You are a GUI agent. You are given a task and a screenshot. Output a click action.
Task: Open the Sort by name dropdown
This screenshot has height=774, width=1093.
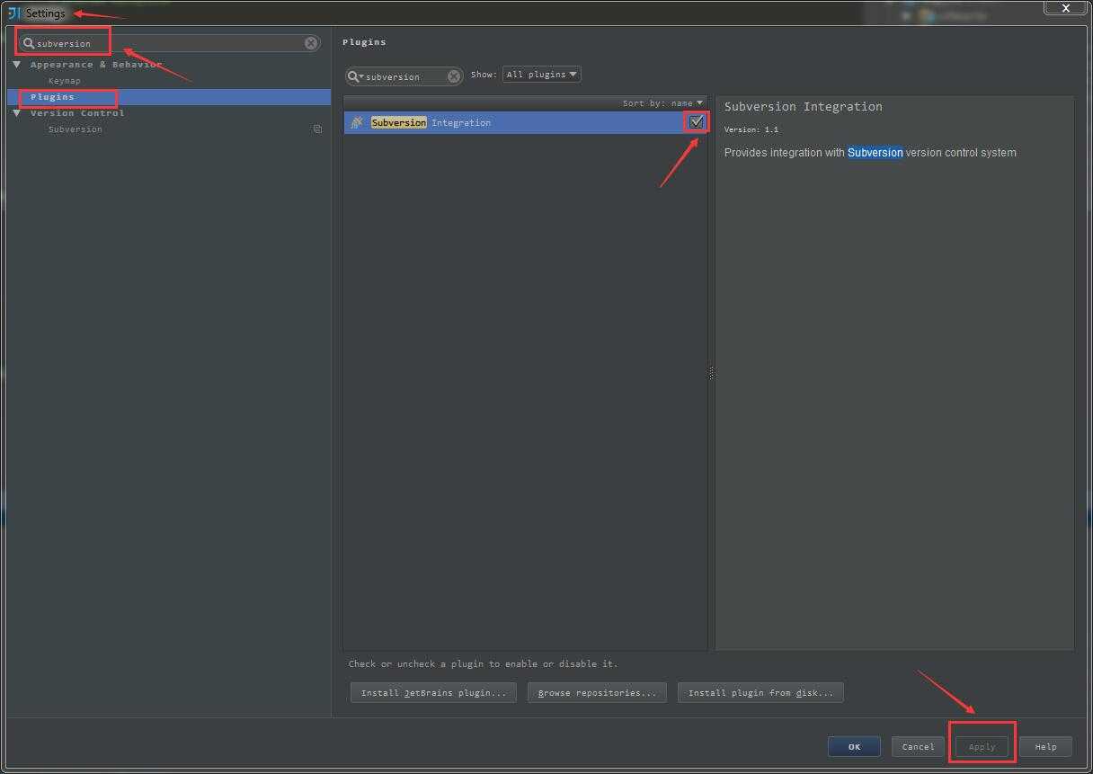662,103
